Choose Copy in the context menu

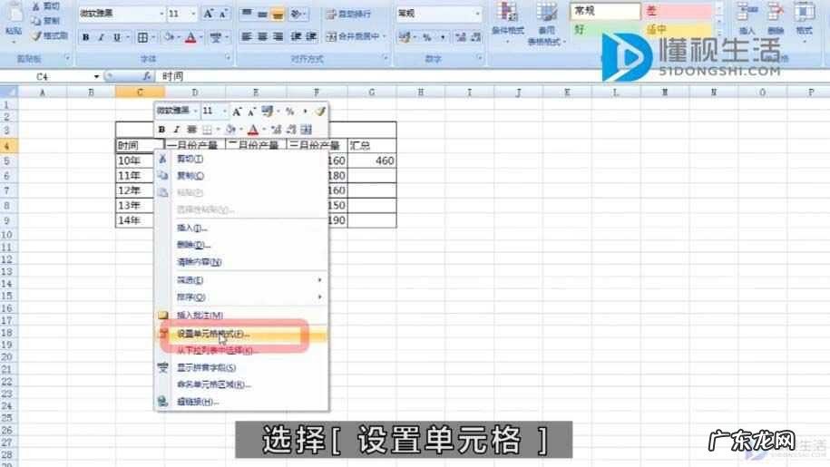pos(241,176)
